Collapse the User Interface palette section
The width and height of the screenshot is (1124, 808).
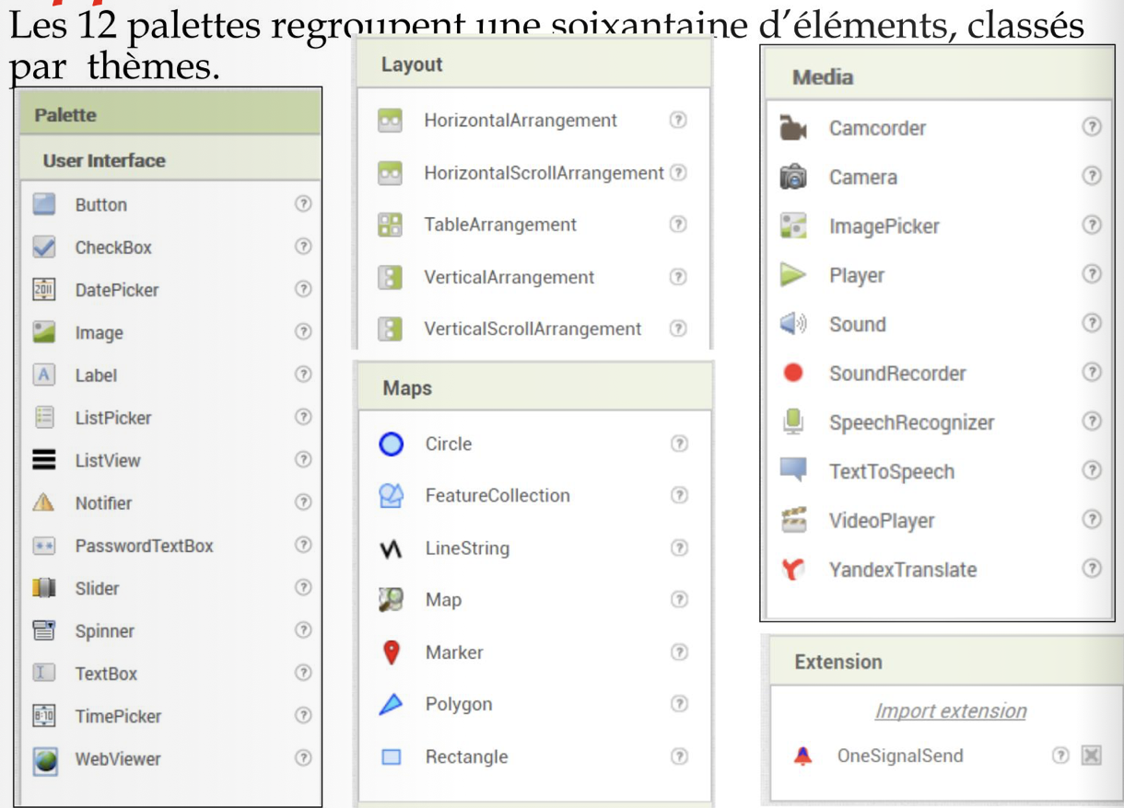[x=104, y=160]
